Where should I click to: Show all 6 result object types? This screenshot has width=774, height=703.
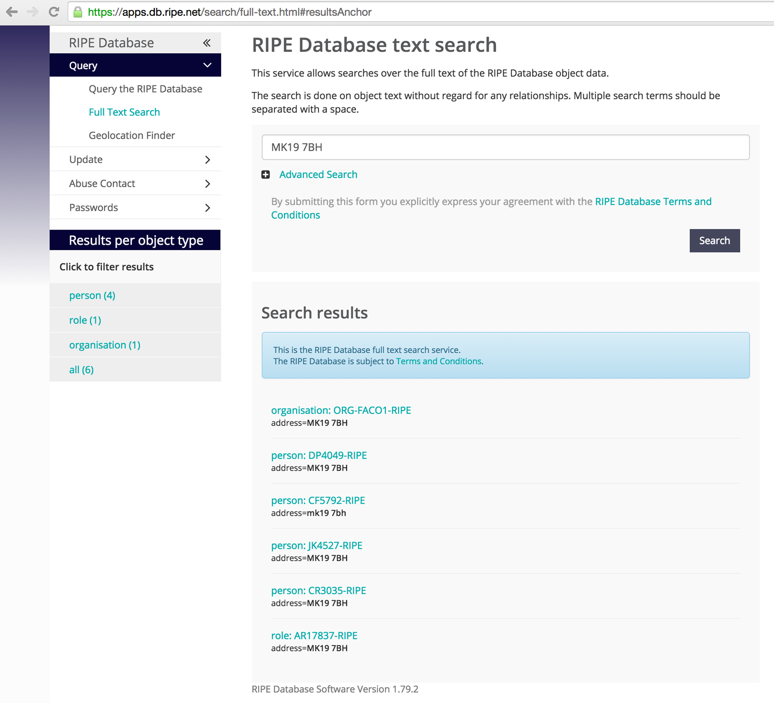(81, 370)
